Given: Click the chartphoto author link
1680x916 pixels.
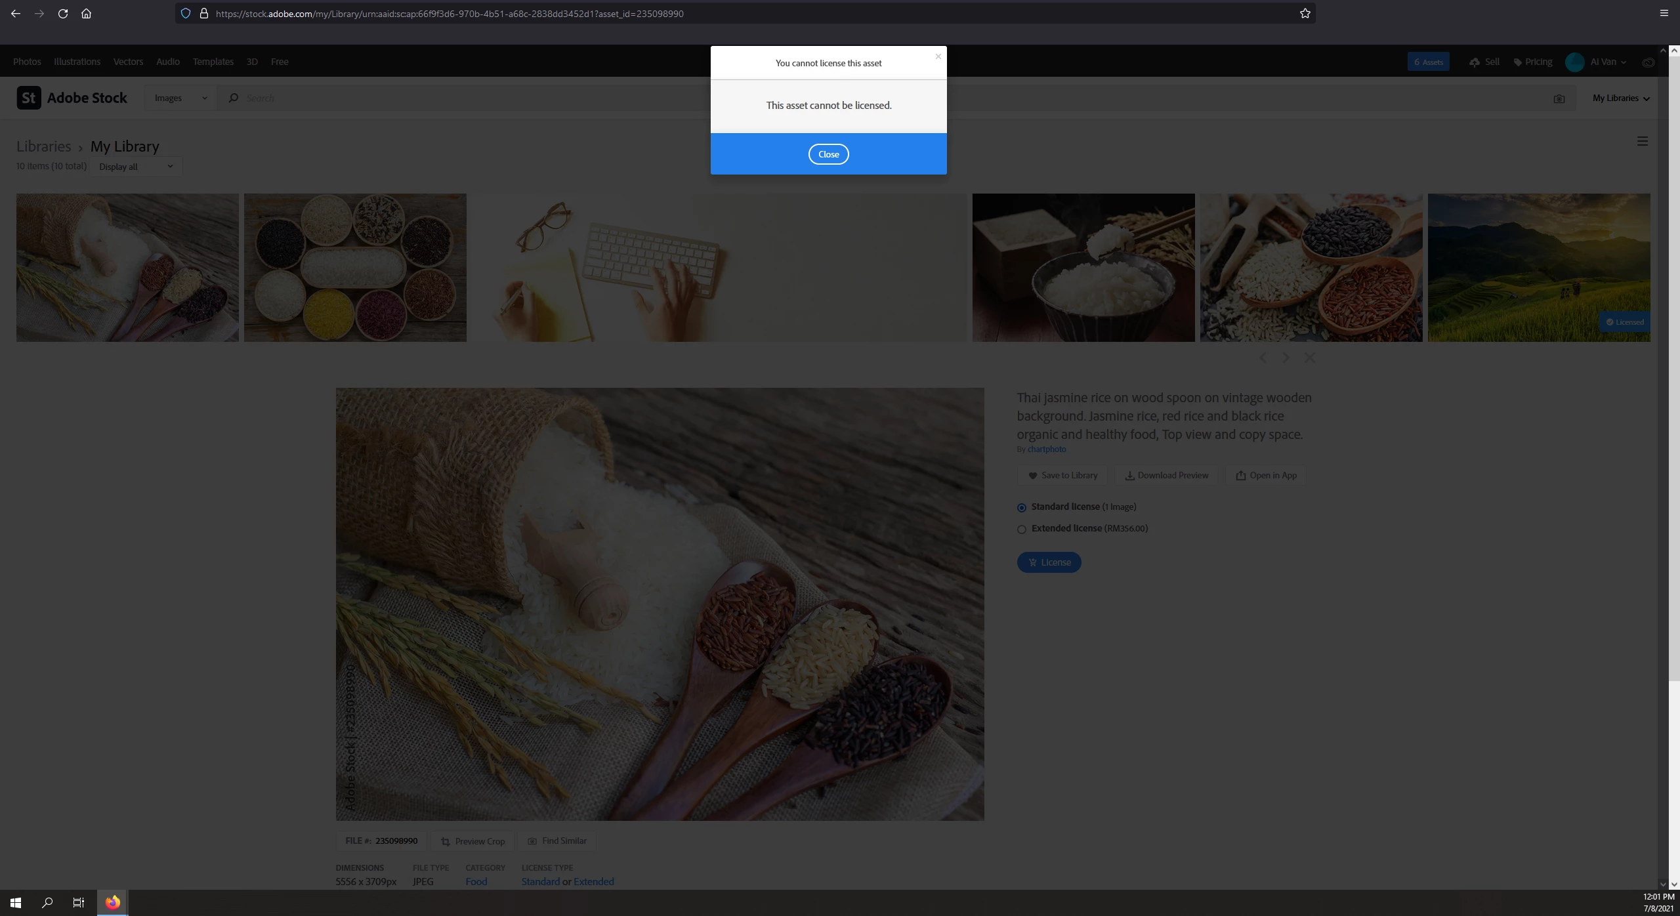Looking at the screenshot, I should click(1046, 449).
